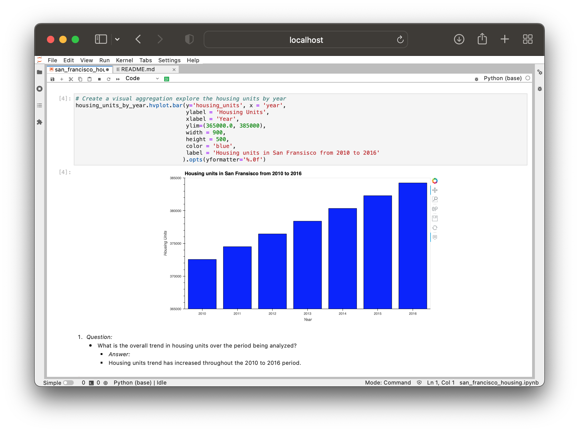Reload the page with the browser refresh icon
579x432 pixels.
400,39
